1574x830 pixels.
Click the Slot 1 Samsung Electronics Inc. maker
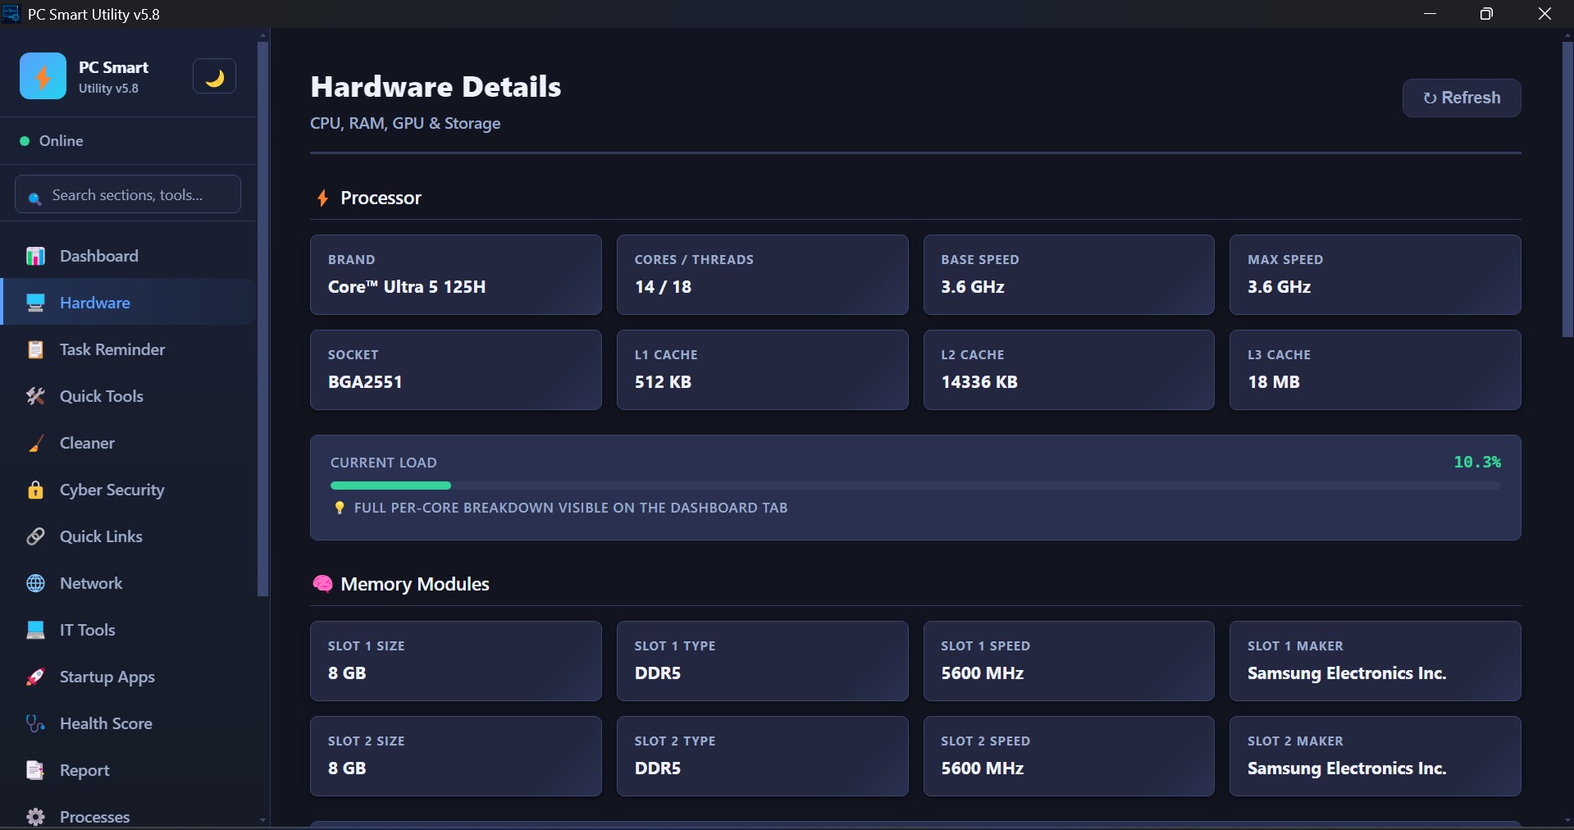(x=1347, y=673)
